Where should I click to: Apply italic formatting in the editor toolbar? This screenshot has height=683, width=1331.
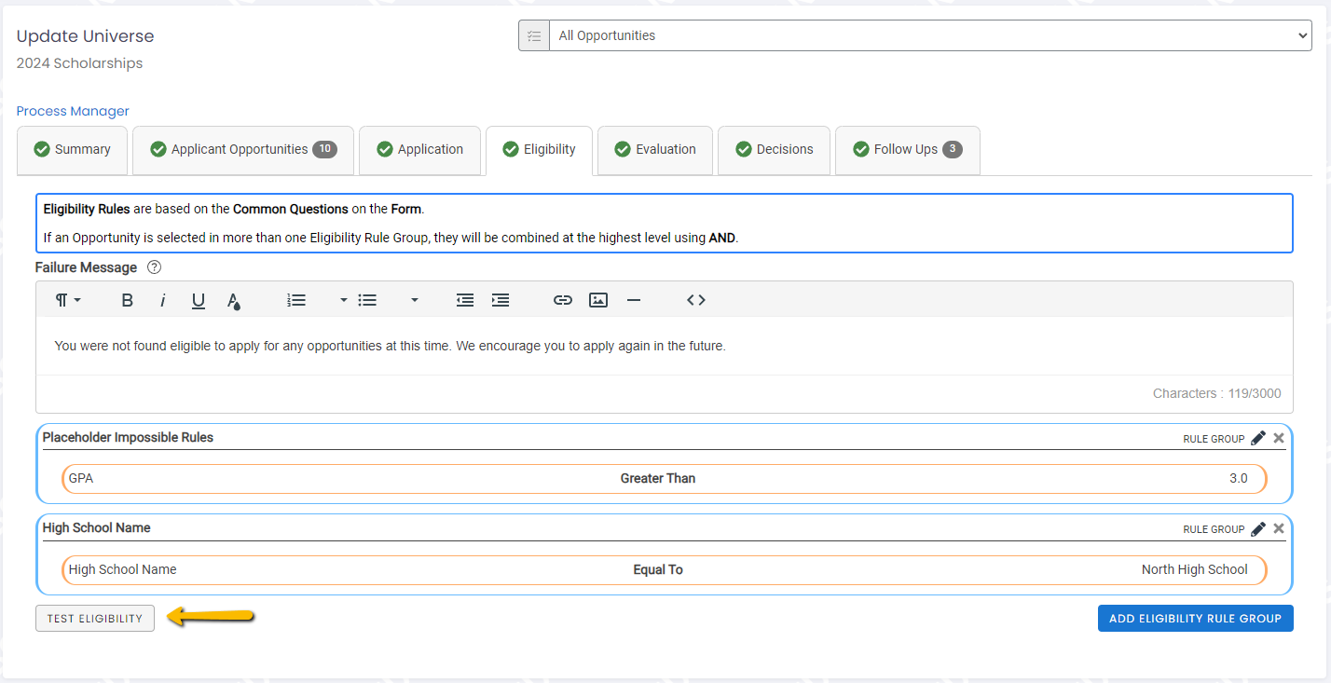click(163, 300)
